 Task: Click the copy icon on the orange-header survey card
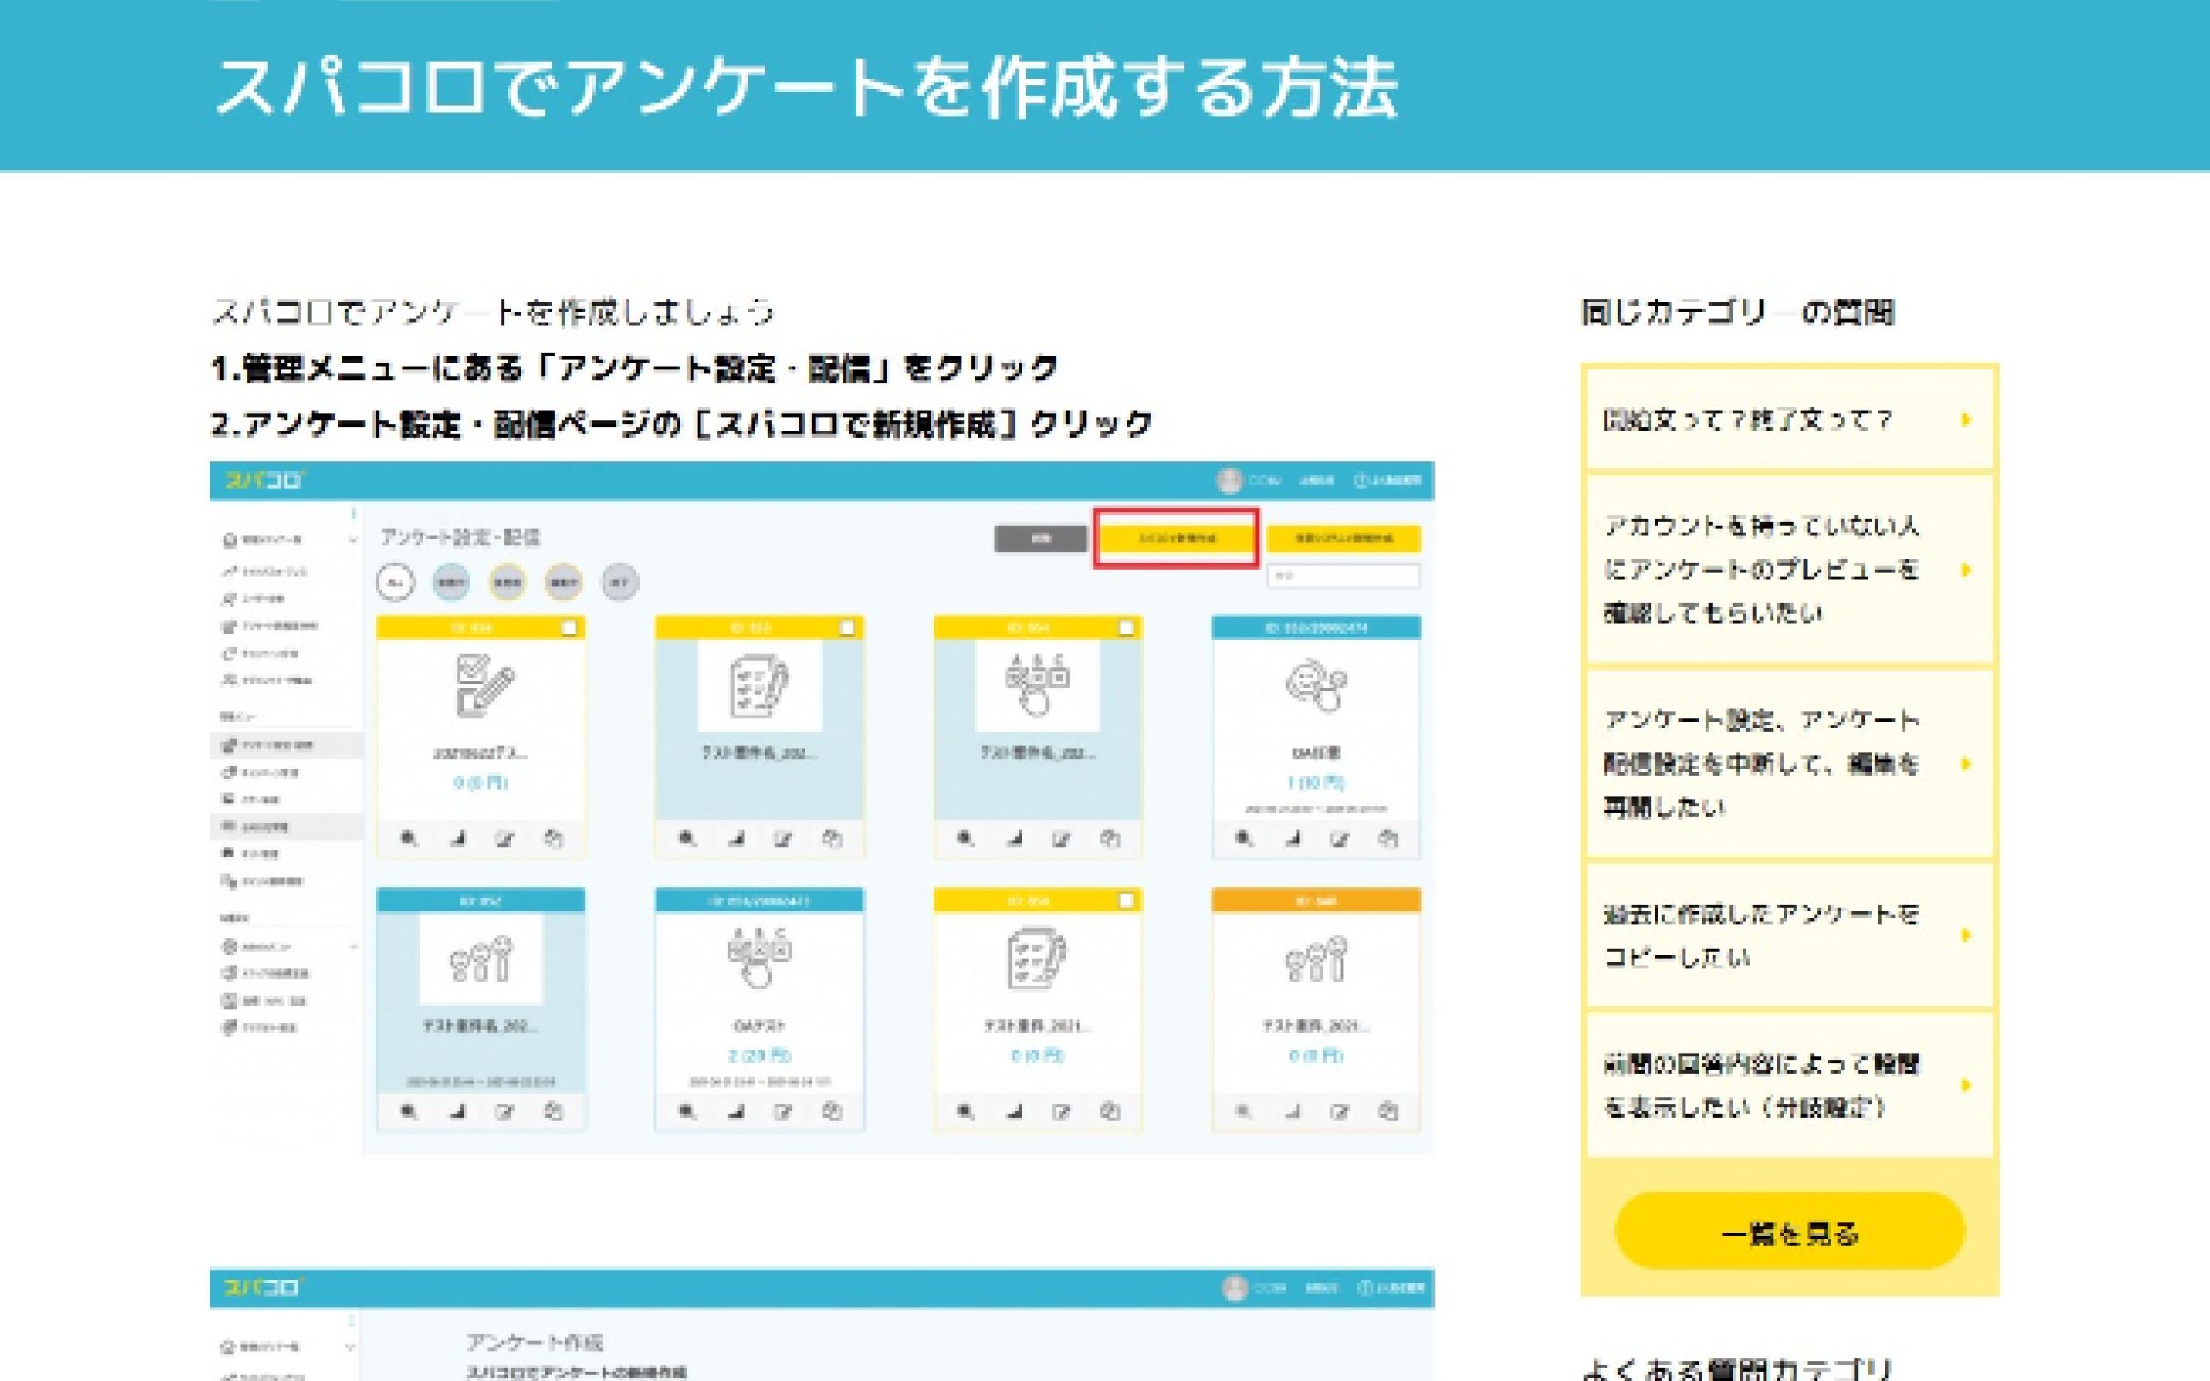click(x=1388, y=1112)
